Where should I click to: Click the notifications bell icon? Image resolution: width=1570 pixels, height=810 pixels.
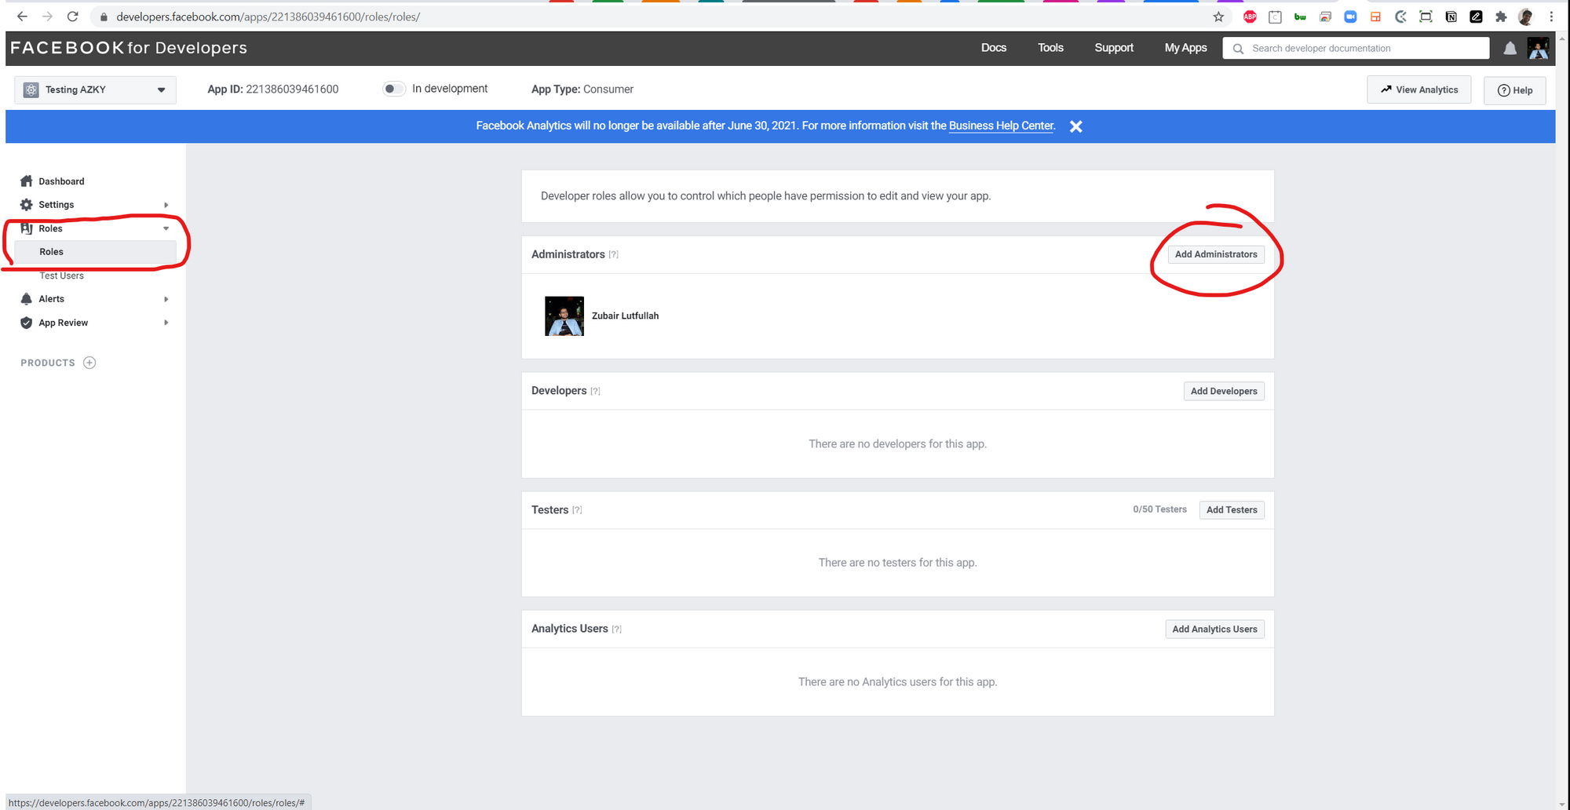click(x=1509, y=49)
